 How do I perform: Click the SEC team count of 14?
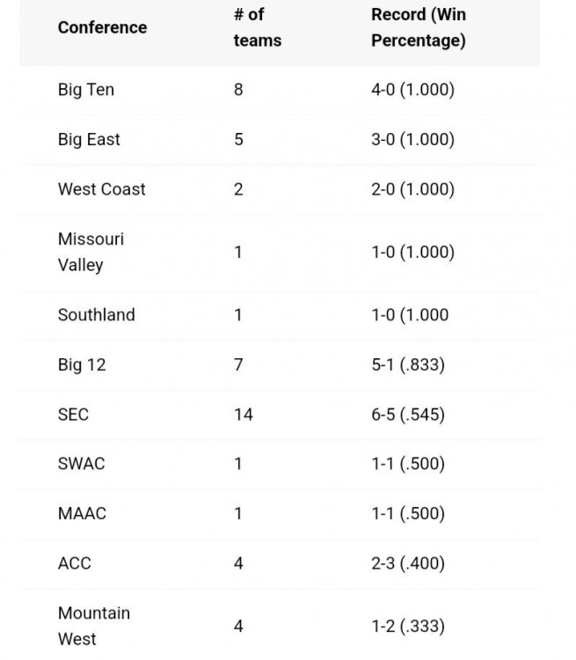(244, 414)
